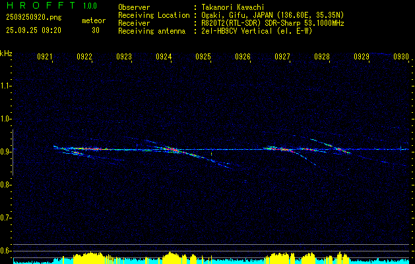The width and height of the screenshot is (415, 264).
Task: Click the 0923 time marker
Action: (124, 56)
